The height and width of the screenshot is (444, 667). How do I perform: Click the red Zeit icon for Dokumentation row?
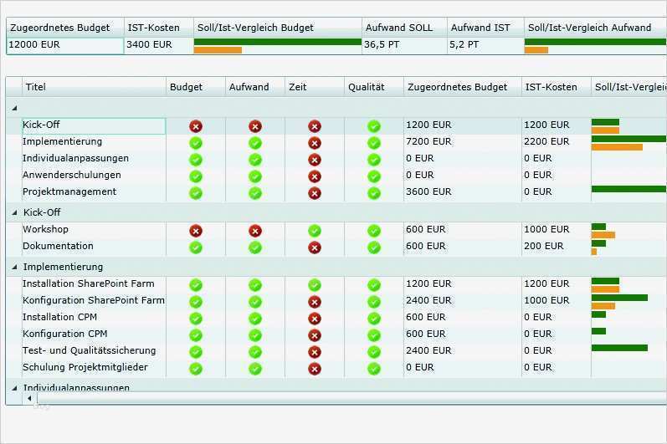[x=315, y=248]
